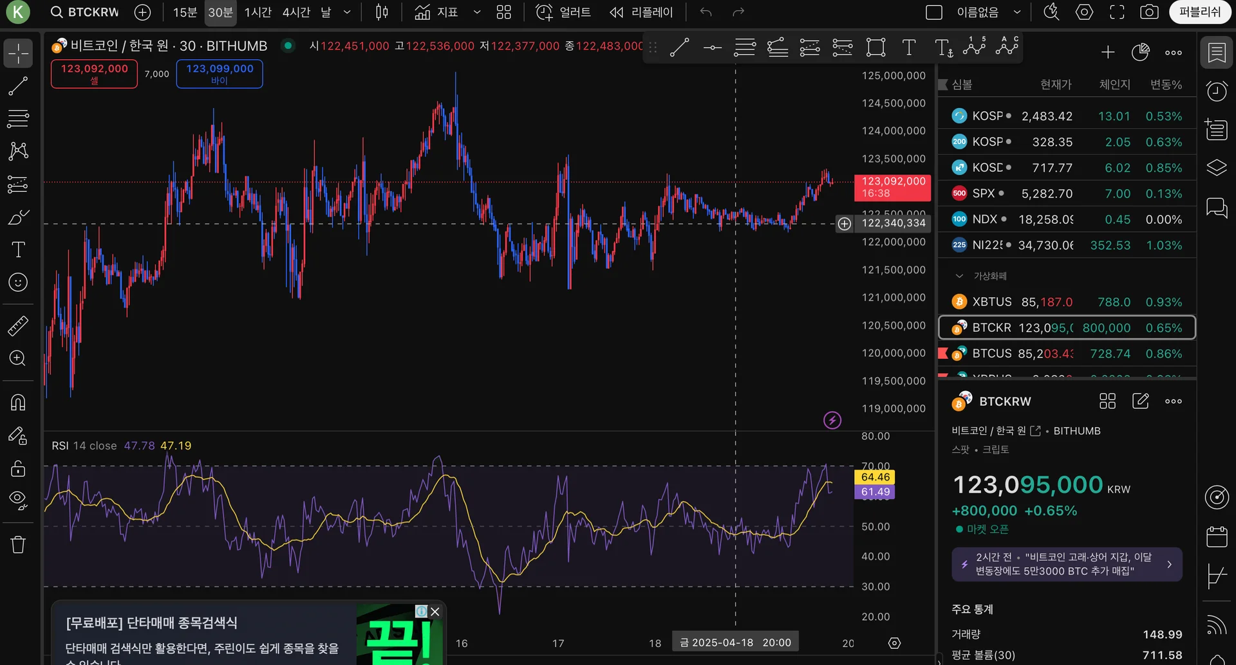Select the 4시간 timeframe
This screenshot has width=1236, height=665.
(x=296, y=12)
